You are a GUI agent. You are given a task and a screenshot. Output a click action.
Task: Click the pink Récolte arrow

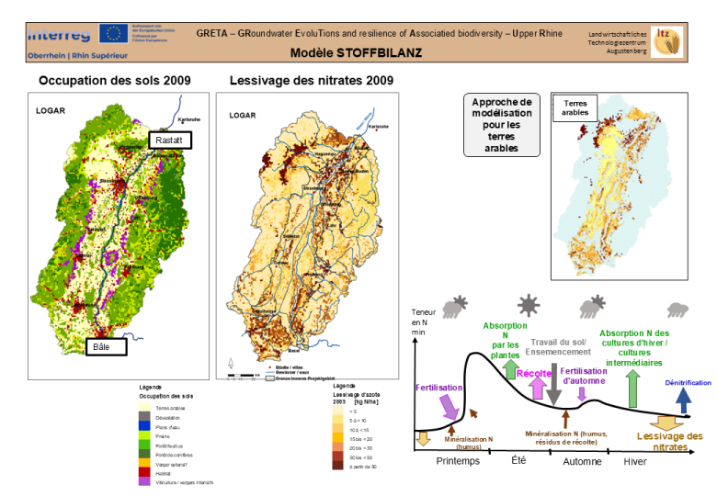[538, 389]
